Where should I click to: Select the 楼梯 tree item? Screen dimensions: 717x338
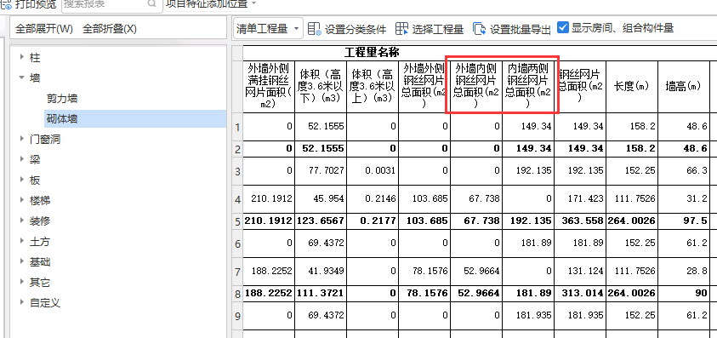(x=40, y=201)
